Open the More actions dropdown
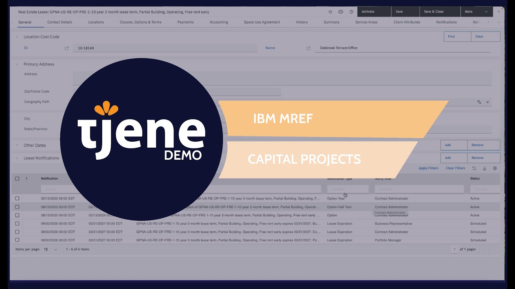Viewport: 515px width, 289px height. 476,12
